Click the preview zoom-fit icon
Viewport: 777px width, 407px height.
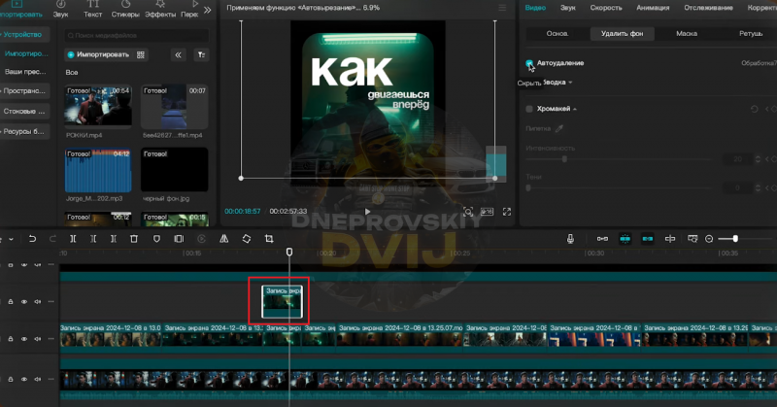pyautogui.click(x=468, y=212)
